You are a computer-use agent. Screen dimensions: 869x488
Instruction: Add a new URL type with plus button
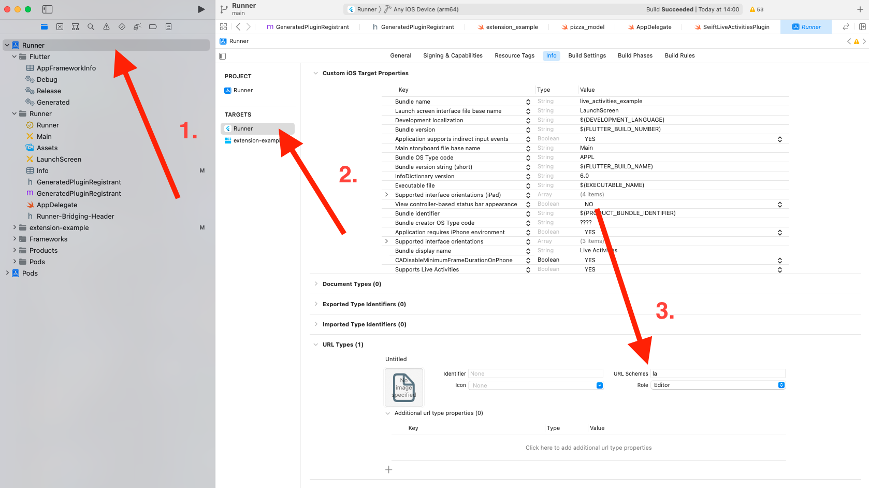click(x=389, y=470)
